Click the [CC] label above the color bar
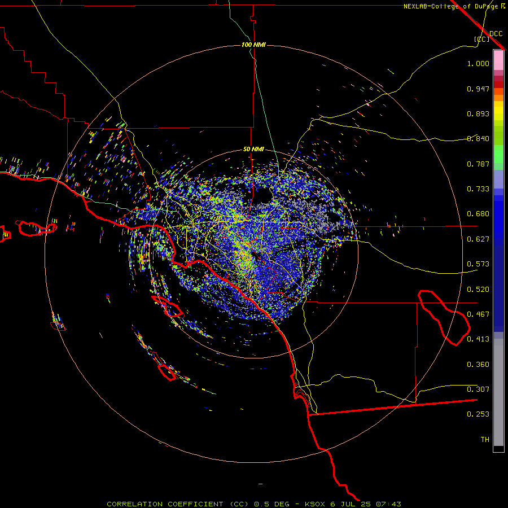The image size is (508, 508). click(x=482, y=39)
